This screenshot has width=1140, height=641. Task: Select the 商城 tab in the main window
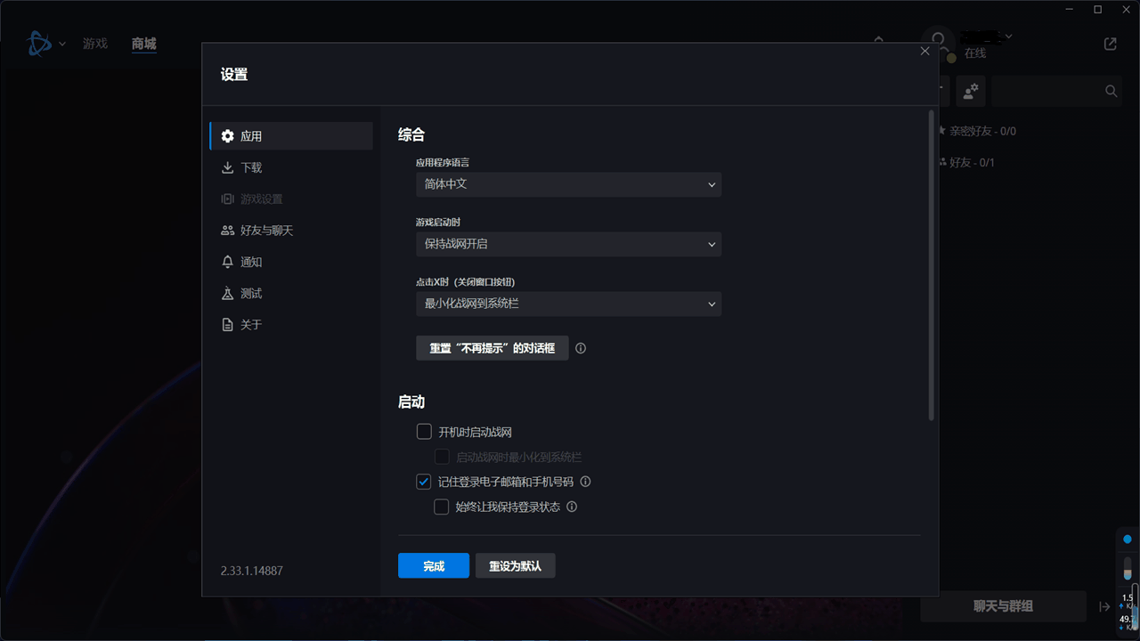tap(143, 43)
